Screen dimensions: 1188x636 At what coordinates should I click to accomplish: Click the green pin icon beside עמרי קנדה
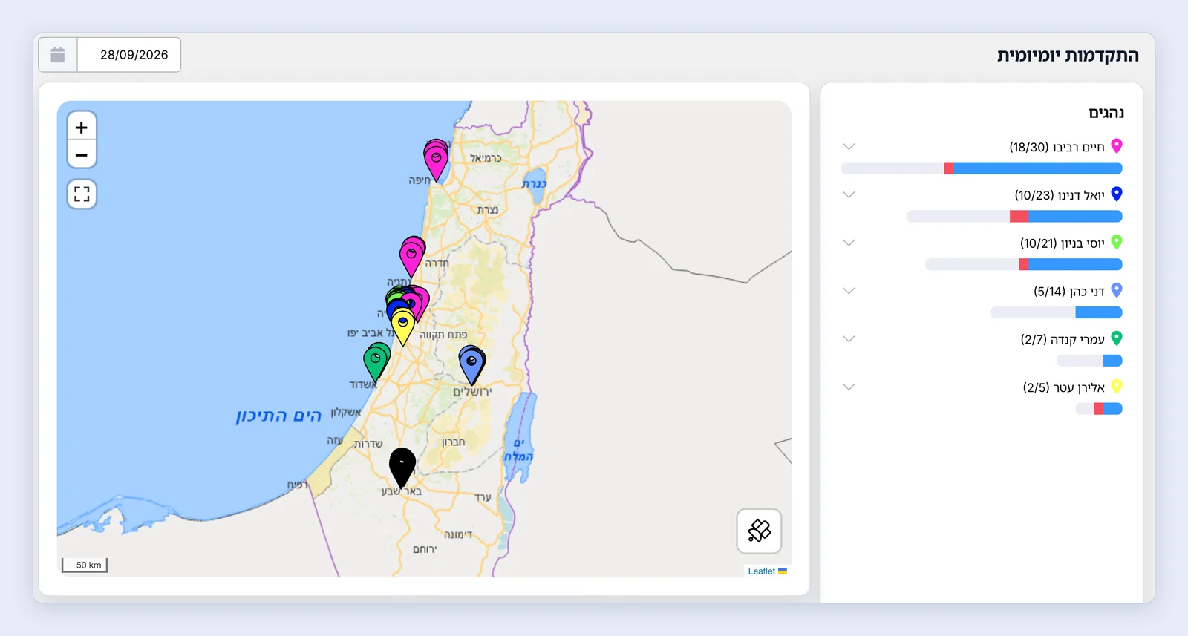point(1116,338)
